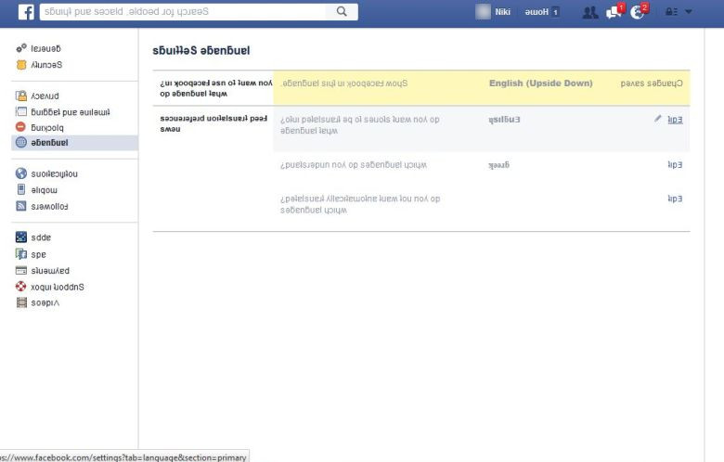
Task: Open upside-down Support Inbox tab
Action: click(x=58, y=287)
